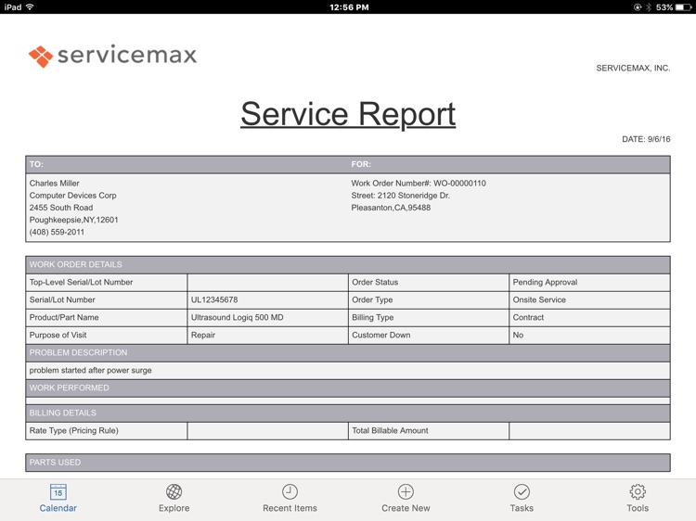Select the name Charles Miller

pyautogui.click(x=54, y=184)
